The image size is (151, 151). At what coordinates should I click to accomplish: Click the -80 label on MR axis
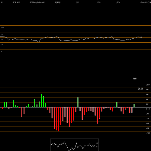point(147,128)
